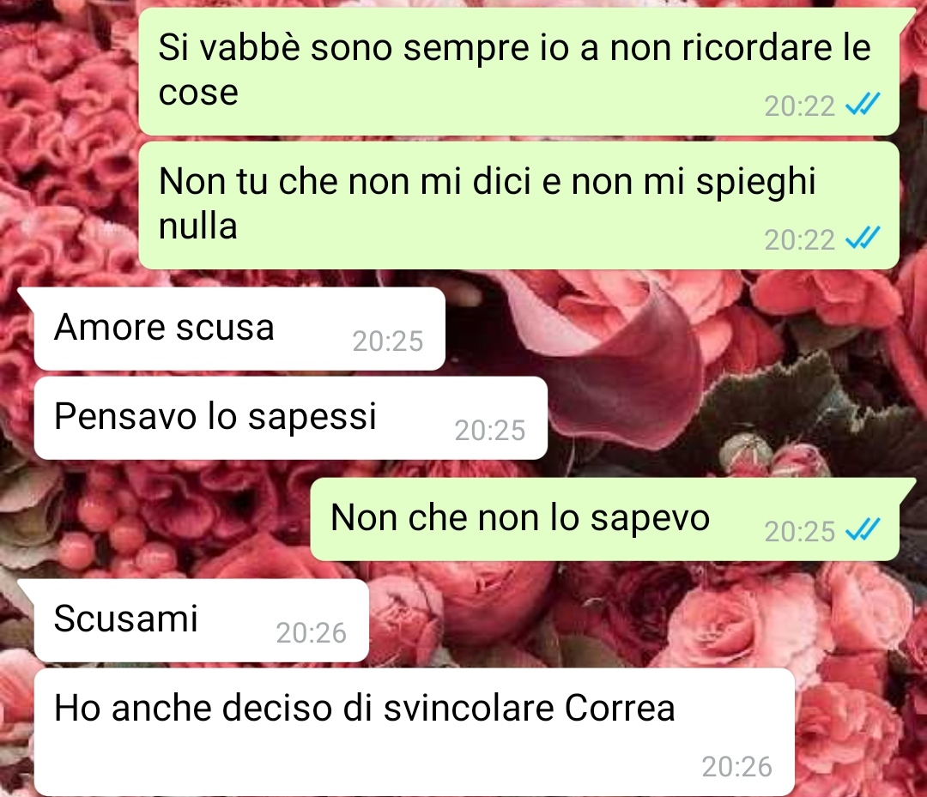Tap the 20:25 timestamp beside 'Amore scusa'
Image resolution: width=927 pixels, height=797 pixels.
pyautogui.click(x=388, y=341)
